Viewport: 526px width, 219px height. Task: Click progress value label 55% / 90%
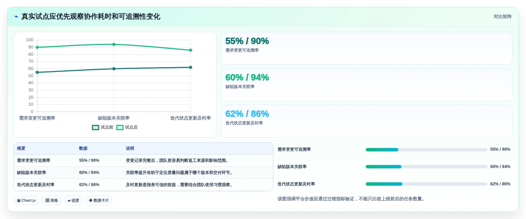pos(500,150)
